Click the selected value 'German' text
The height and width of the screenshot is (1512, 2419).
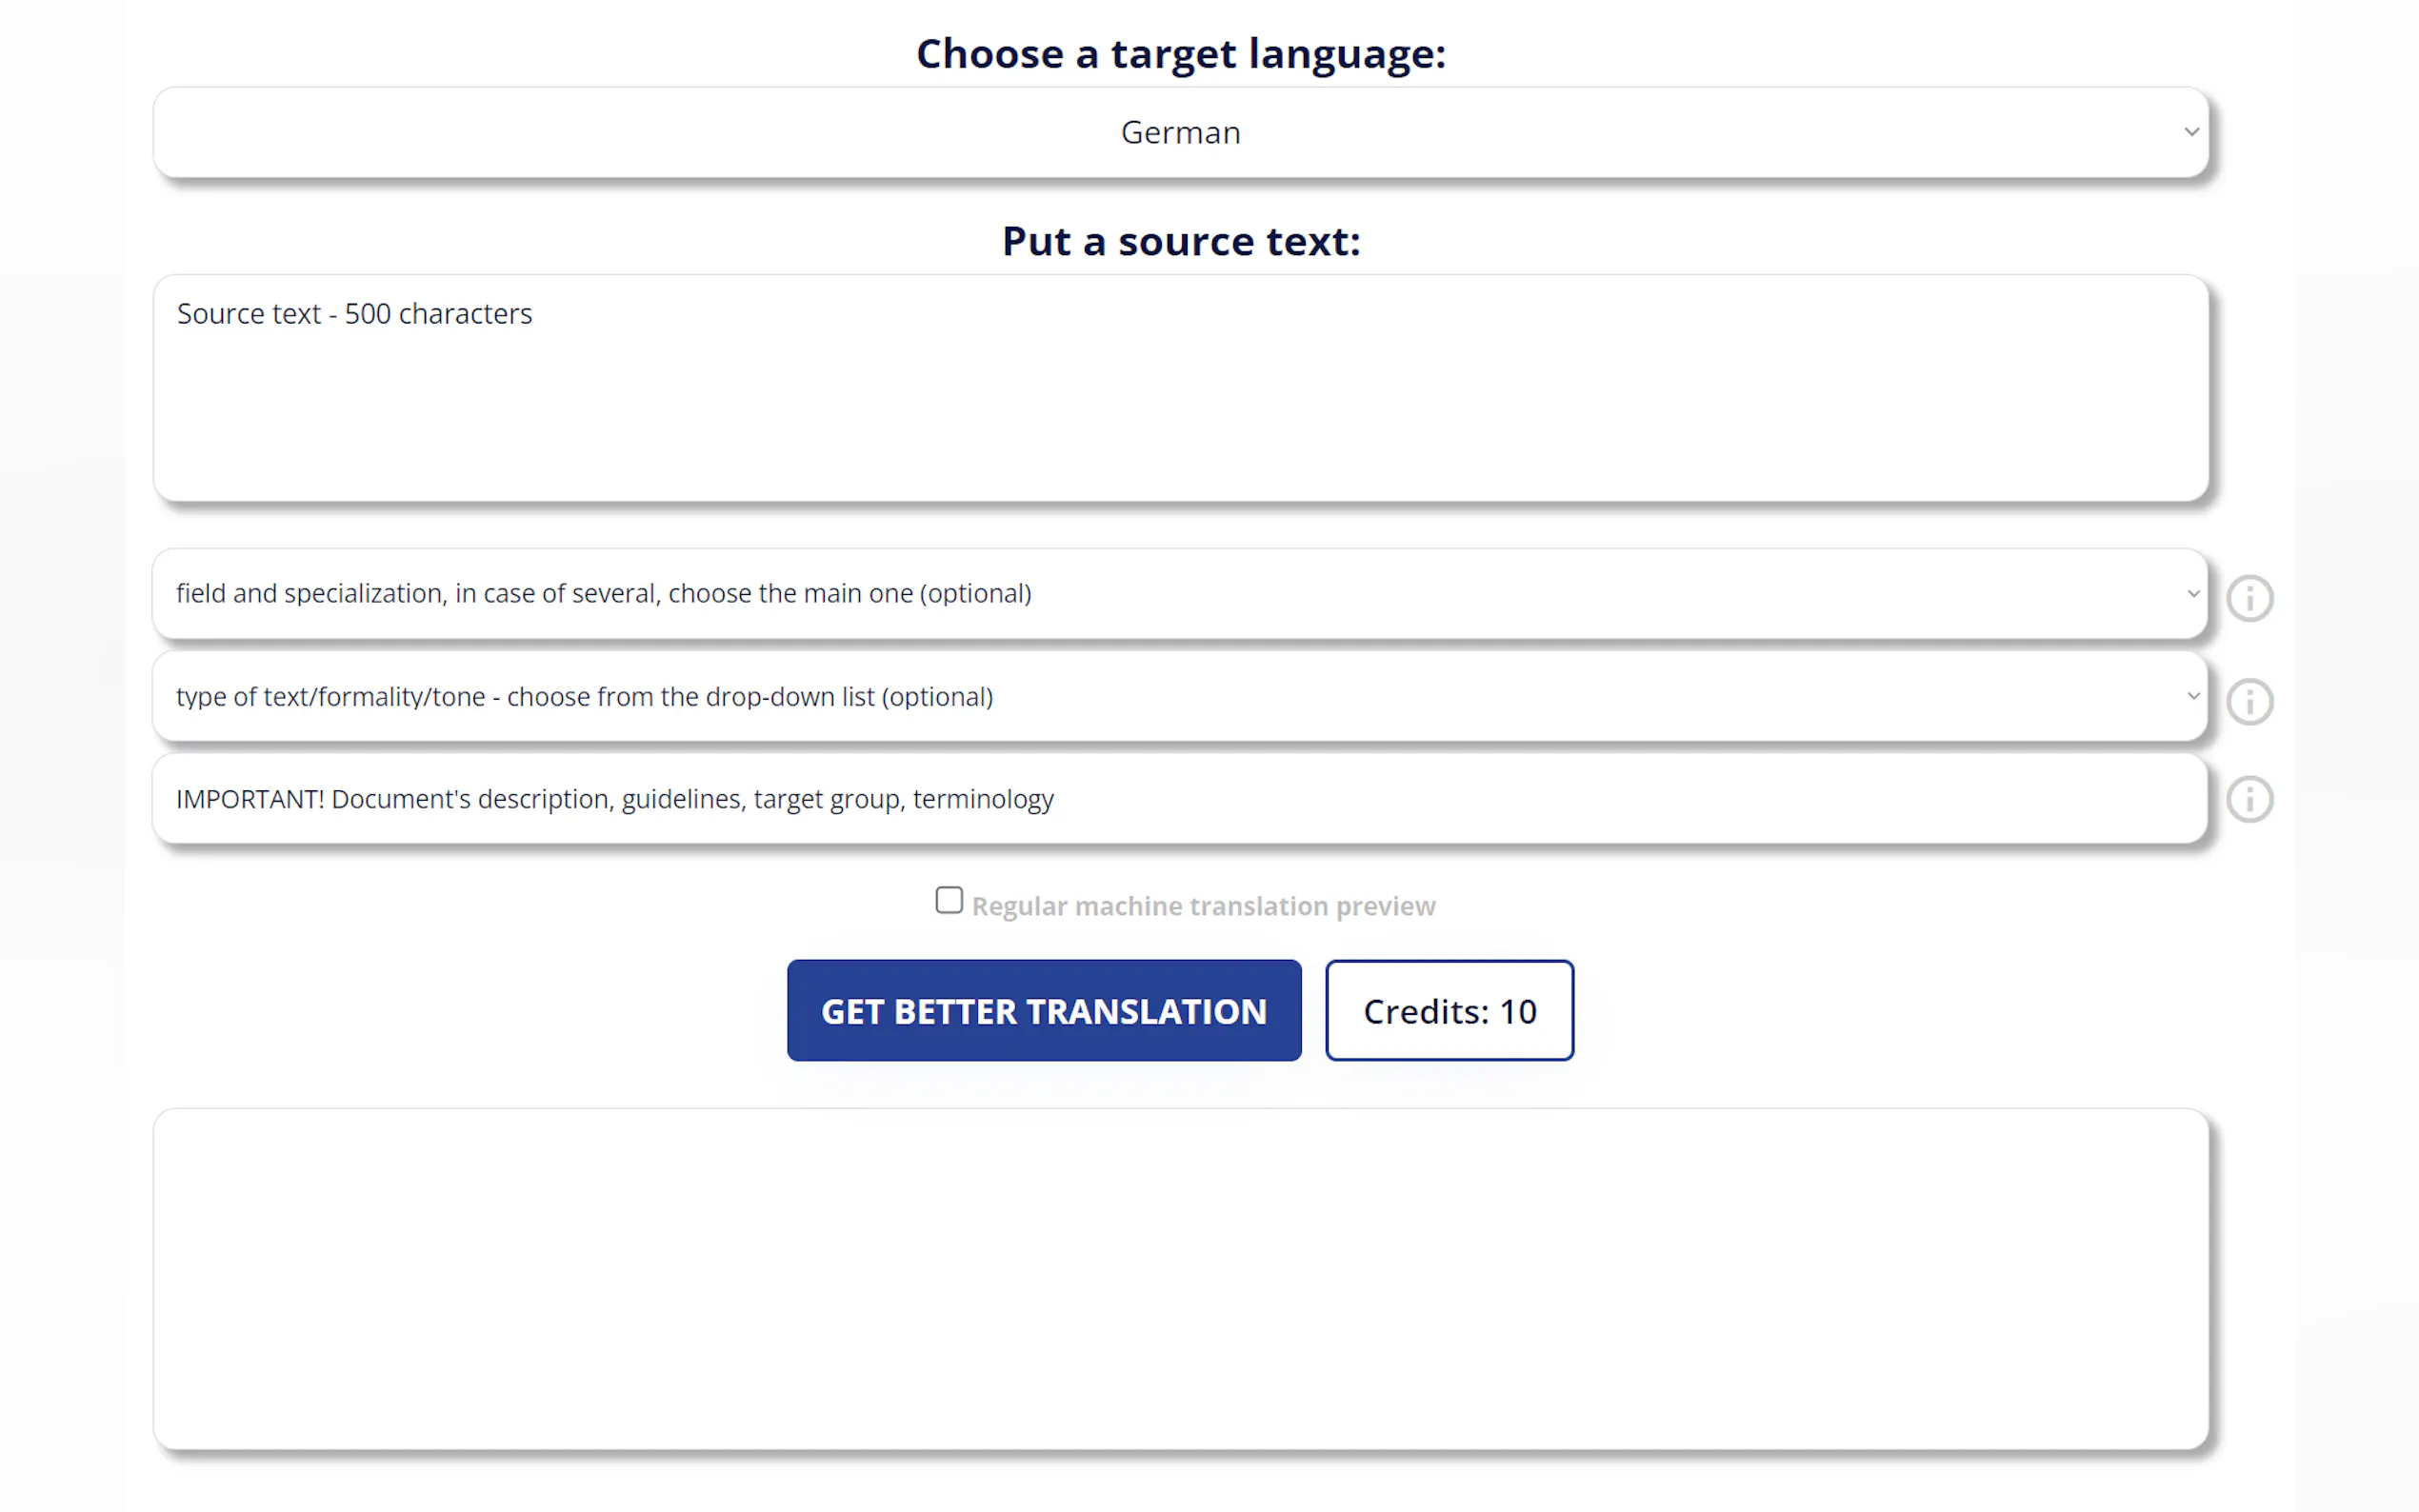click(1180, 132)
